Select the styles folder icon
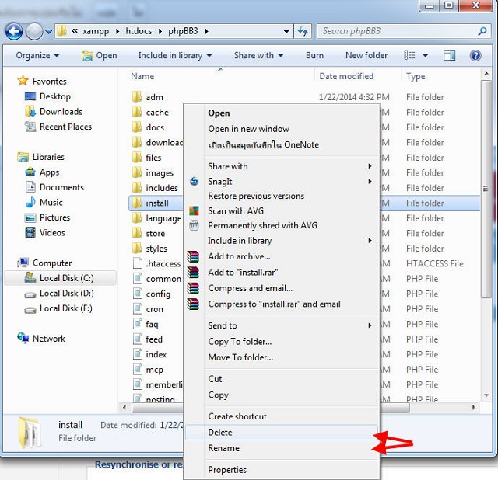Screen dimensions: 498x480 click(137, 249)
